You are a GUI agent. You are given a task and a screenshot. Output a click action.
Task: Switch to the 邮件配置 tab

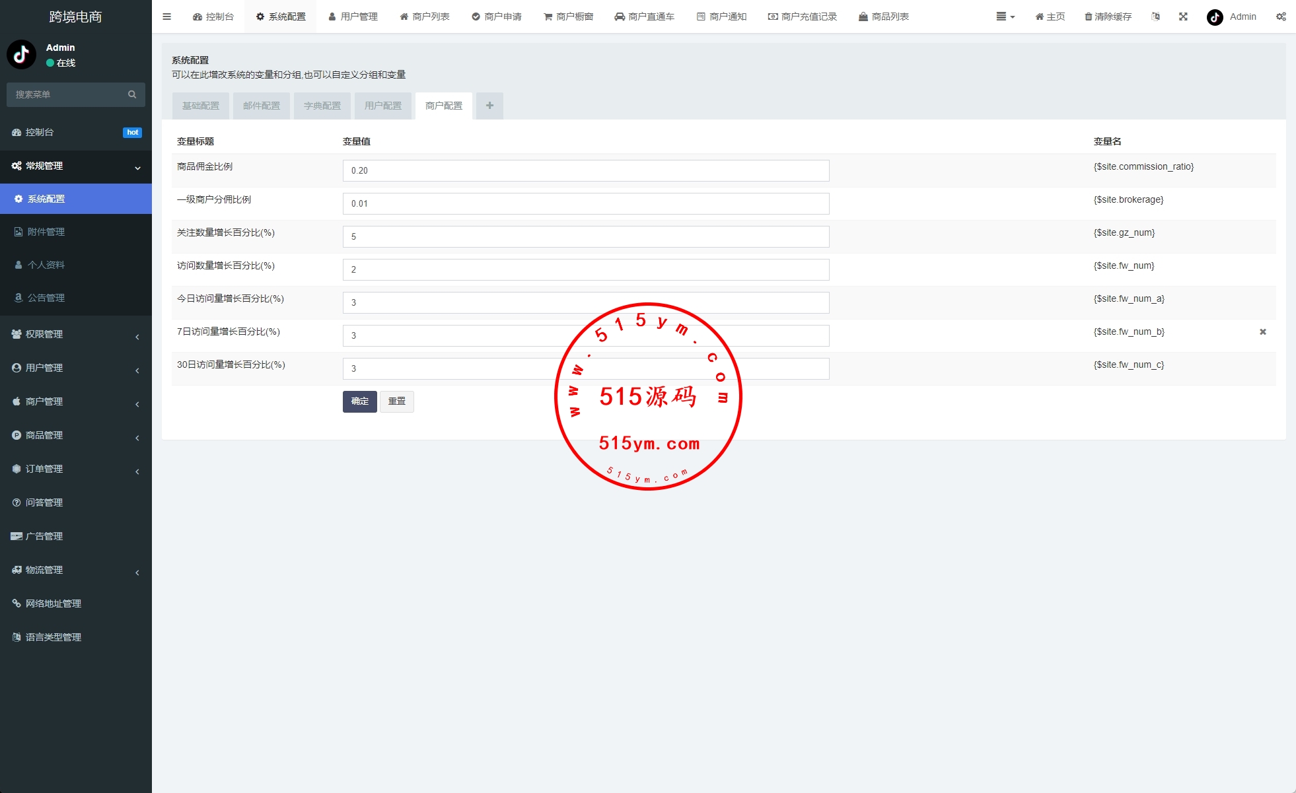[262, 106]
